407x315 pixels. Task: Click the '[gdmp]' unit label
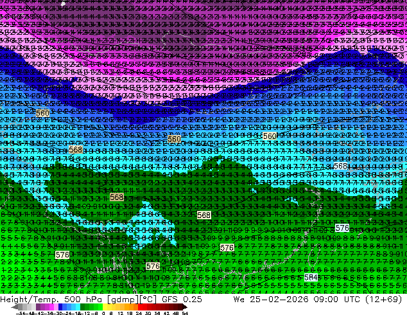pyautogui.click(x=122, y=300)
